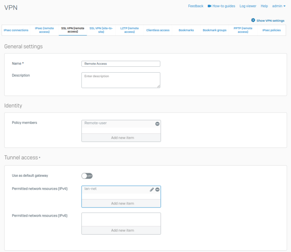Switch to IPsec policies tab
291x252 pixels.
click(272, 30)
